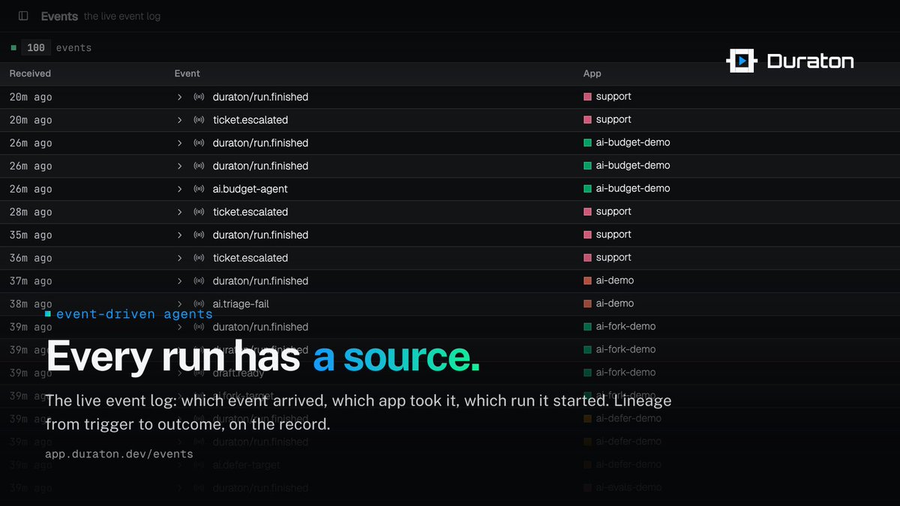Expand the 28m ago ticket.escalated row
The height and width of the screenshot is (506, 900).
click(x=180, y=212)
